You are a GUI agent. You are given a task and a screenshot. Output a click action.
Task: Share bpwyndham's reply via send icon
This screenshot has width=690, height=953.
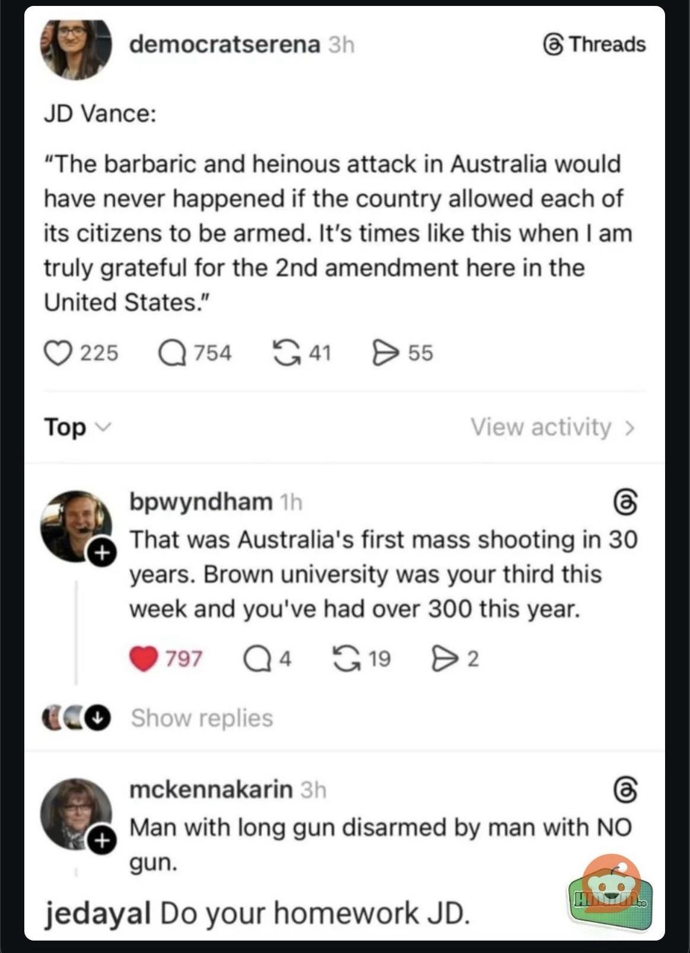point(444,659)
